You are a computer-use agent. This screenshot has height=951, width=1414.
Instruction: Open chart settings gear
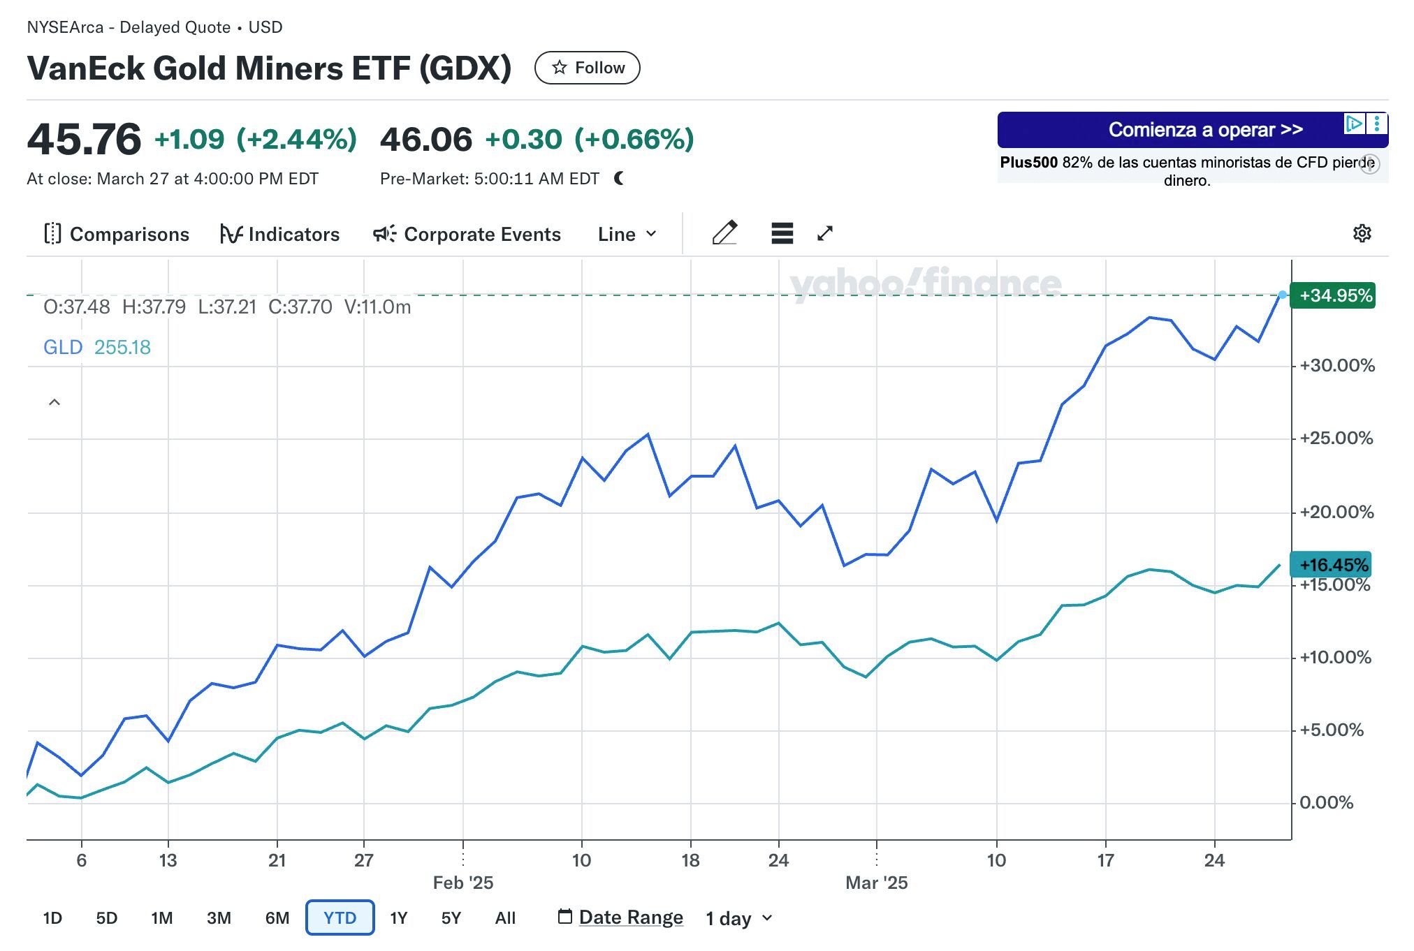[x=1362, y=233]
